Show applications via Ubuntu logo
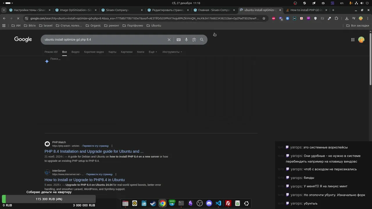The width and height of the screenshot is (372, 209). click(246, 203)
